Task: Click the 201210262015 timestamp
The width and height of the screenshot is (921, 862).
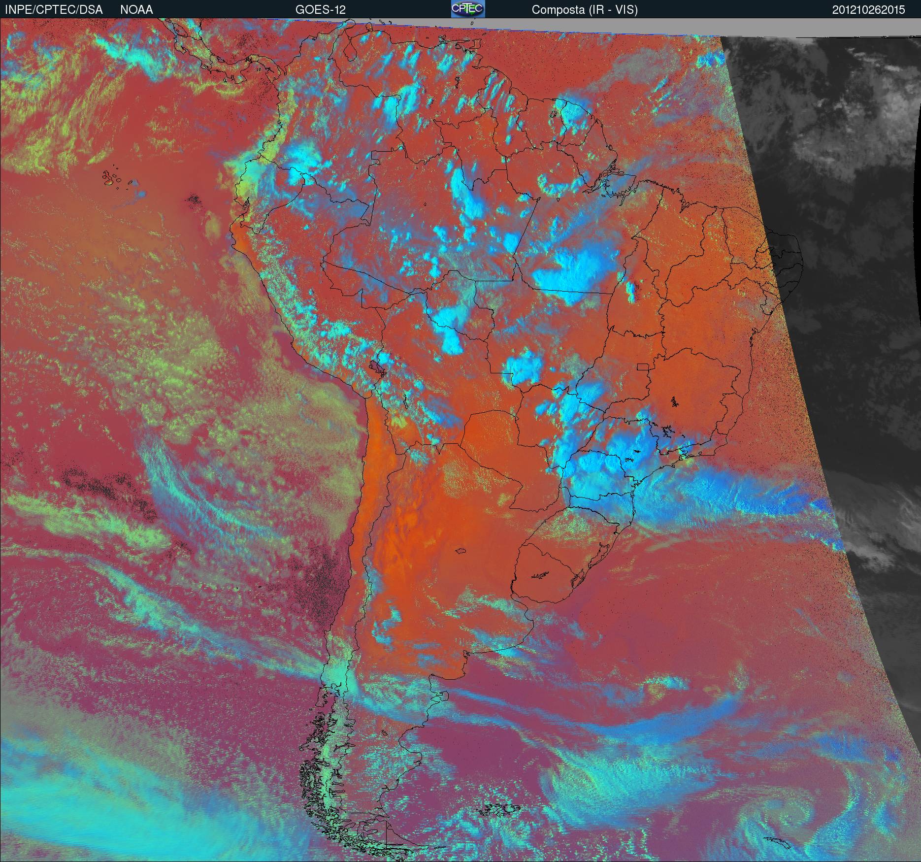Action: pyautogui.click(x=869, y=10)
